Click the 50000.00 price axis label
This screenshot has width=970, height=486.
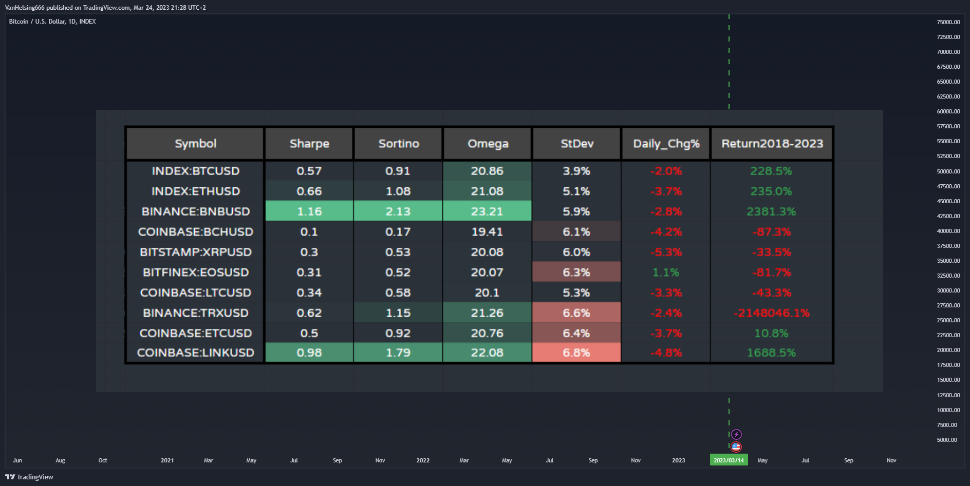click(x=948, y=171)
